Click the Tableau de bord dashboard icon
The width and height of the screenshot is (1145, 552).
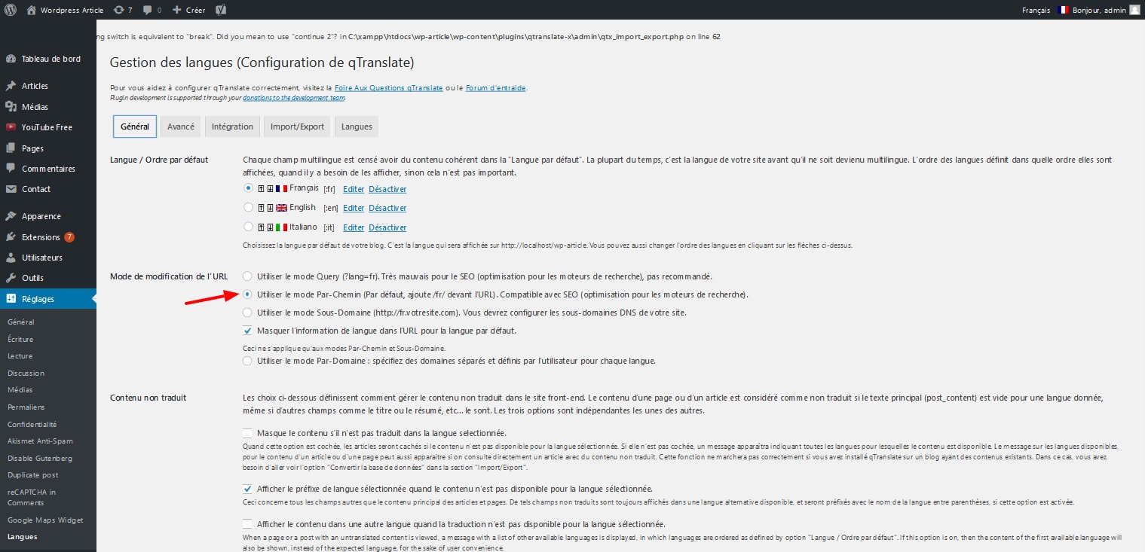tap(11, 59)
